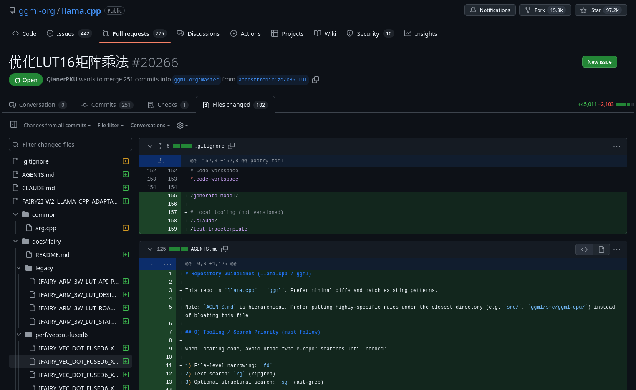Open the ggml-org:master base branch link
The height and width of the screenshot is (390, 636).
click(x=197, y=80)
